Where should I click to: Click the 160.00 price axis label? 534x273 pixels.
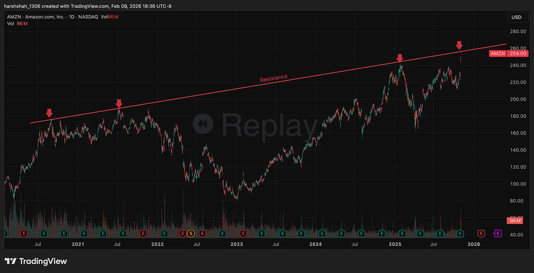[518, 133]
